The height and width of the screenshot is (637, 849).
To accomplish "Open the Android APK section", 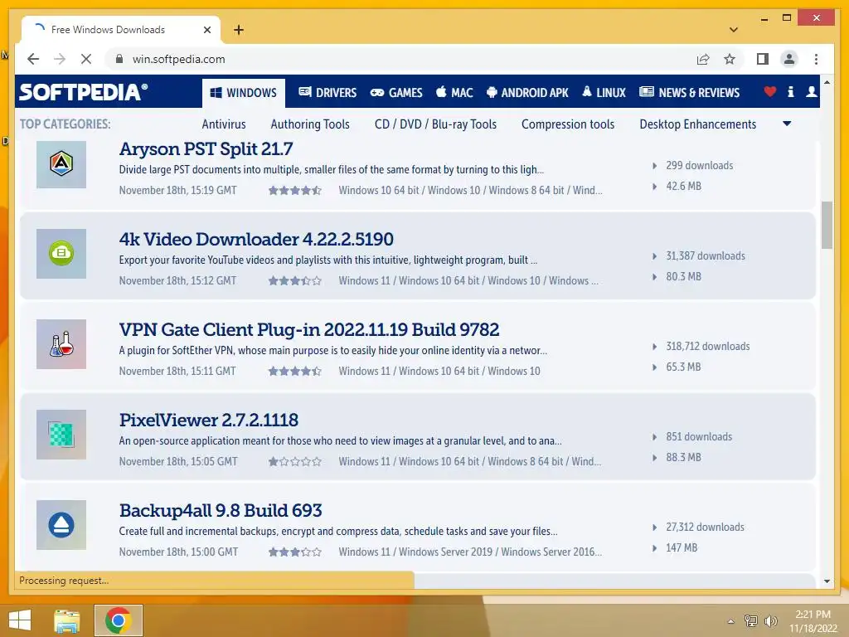I will [527, 93].
